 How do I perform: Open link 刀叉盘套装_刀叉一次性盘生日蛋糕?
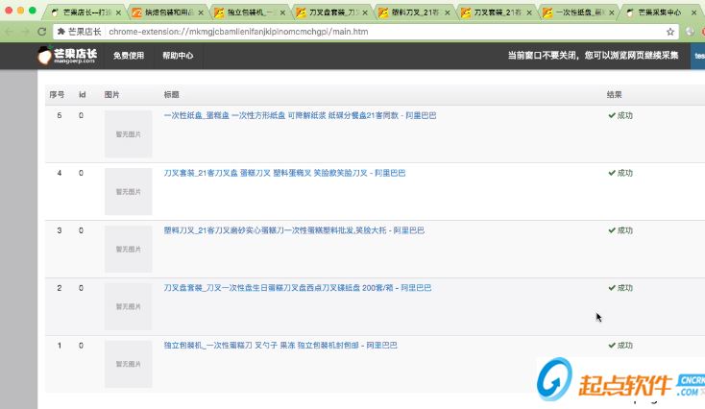pos(297,288)
